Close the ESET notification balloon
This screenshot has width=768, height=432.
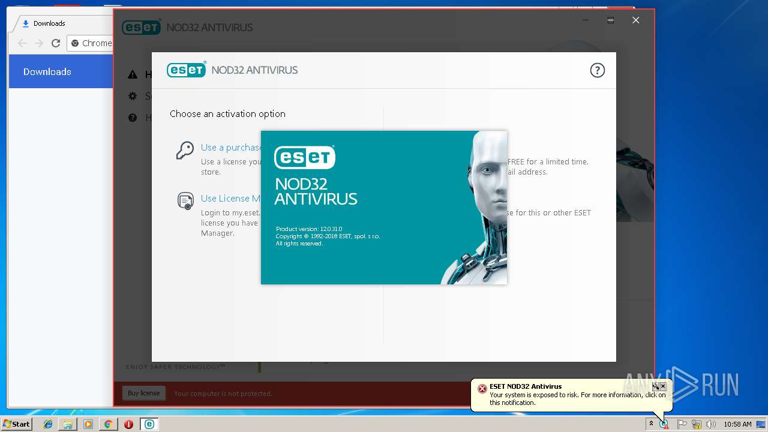(663, 386)
